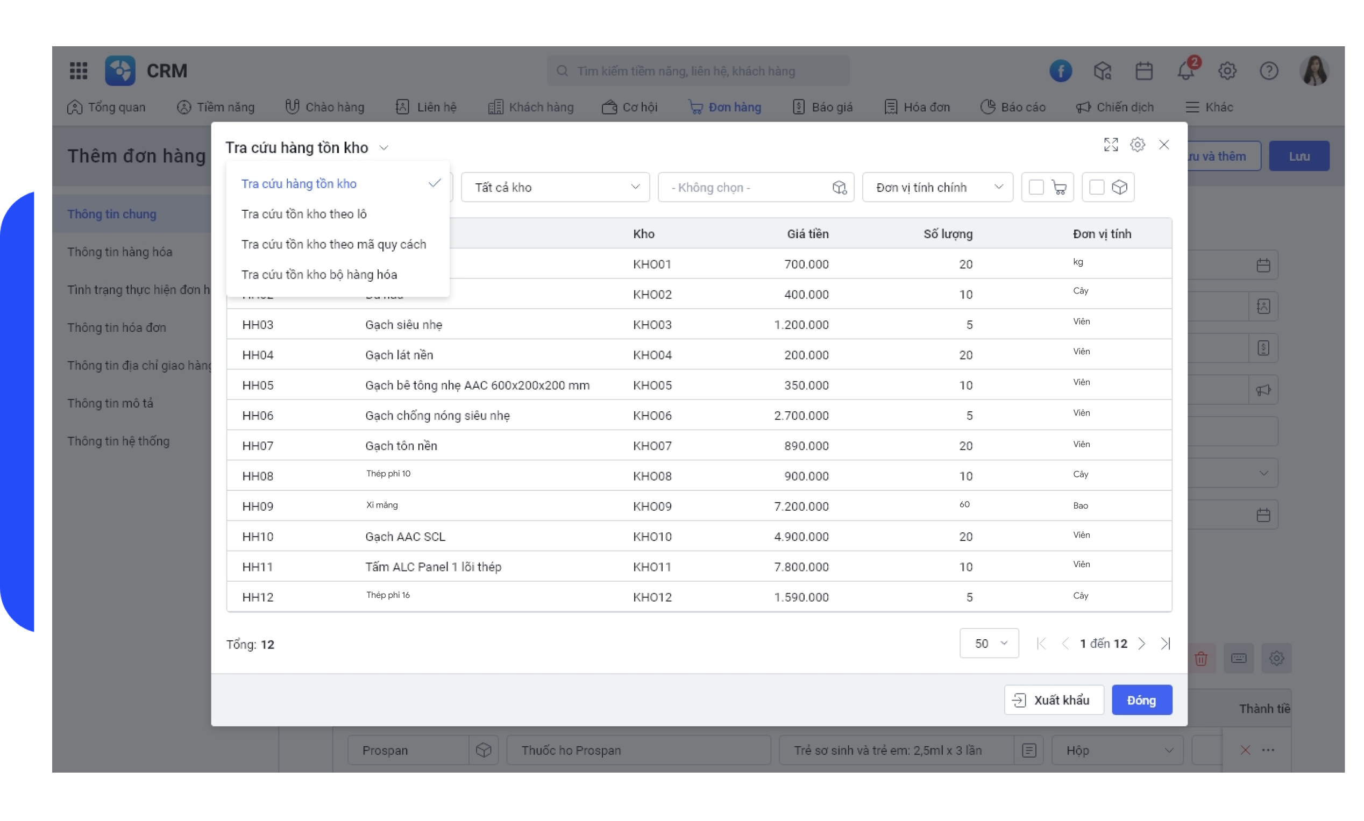Open the apps grid launcher
1364x821 pixels.
pos(79,70)
